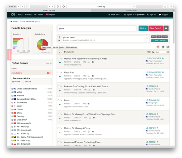Open document info icon for first result

click(89, 62)
